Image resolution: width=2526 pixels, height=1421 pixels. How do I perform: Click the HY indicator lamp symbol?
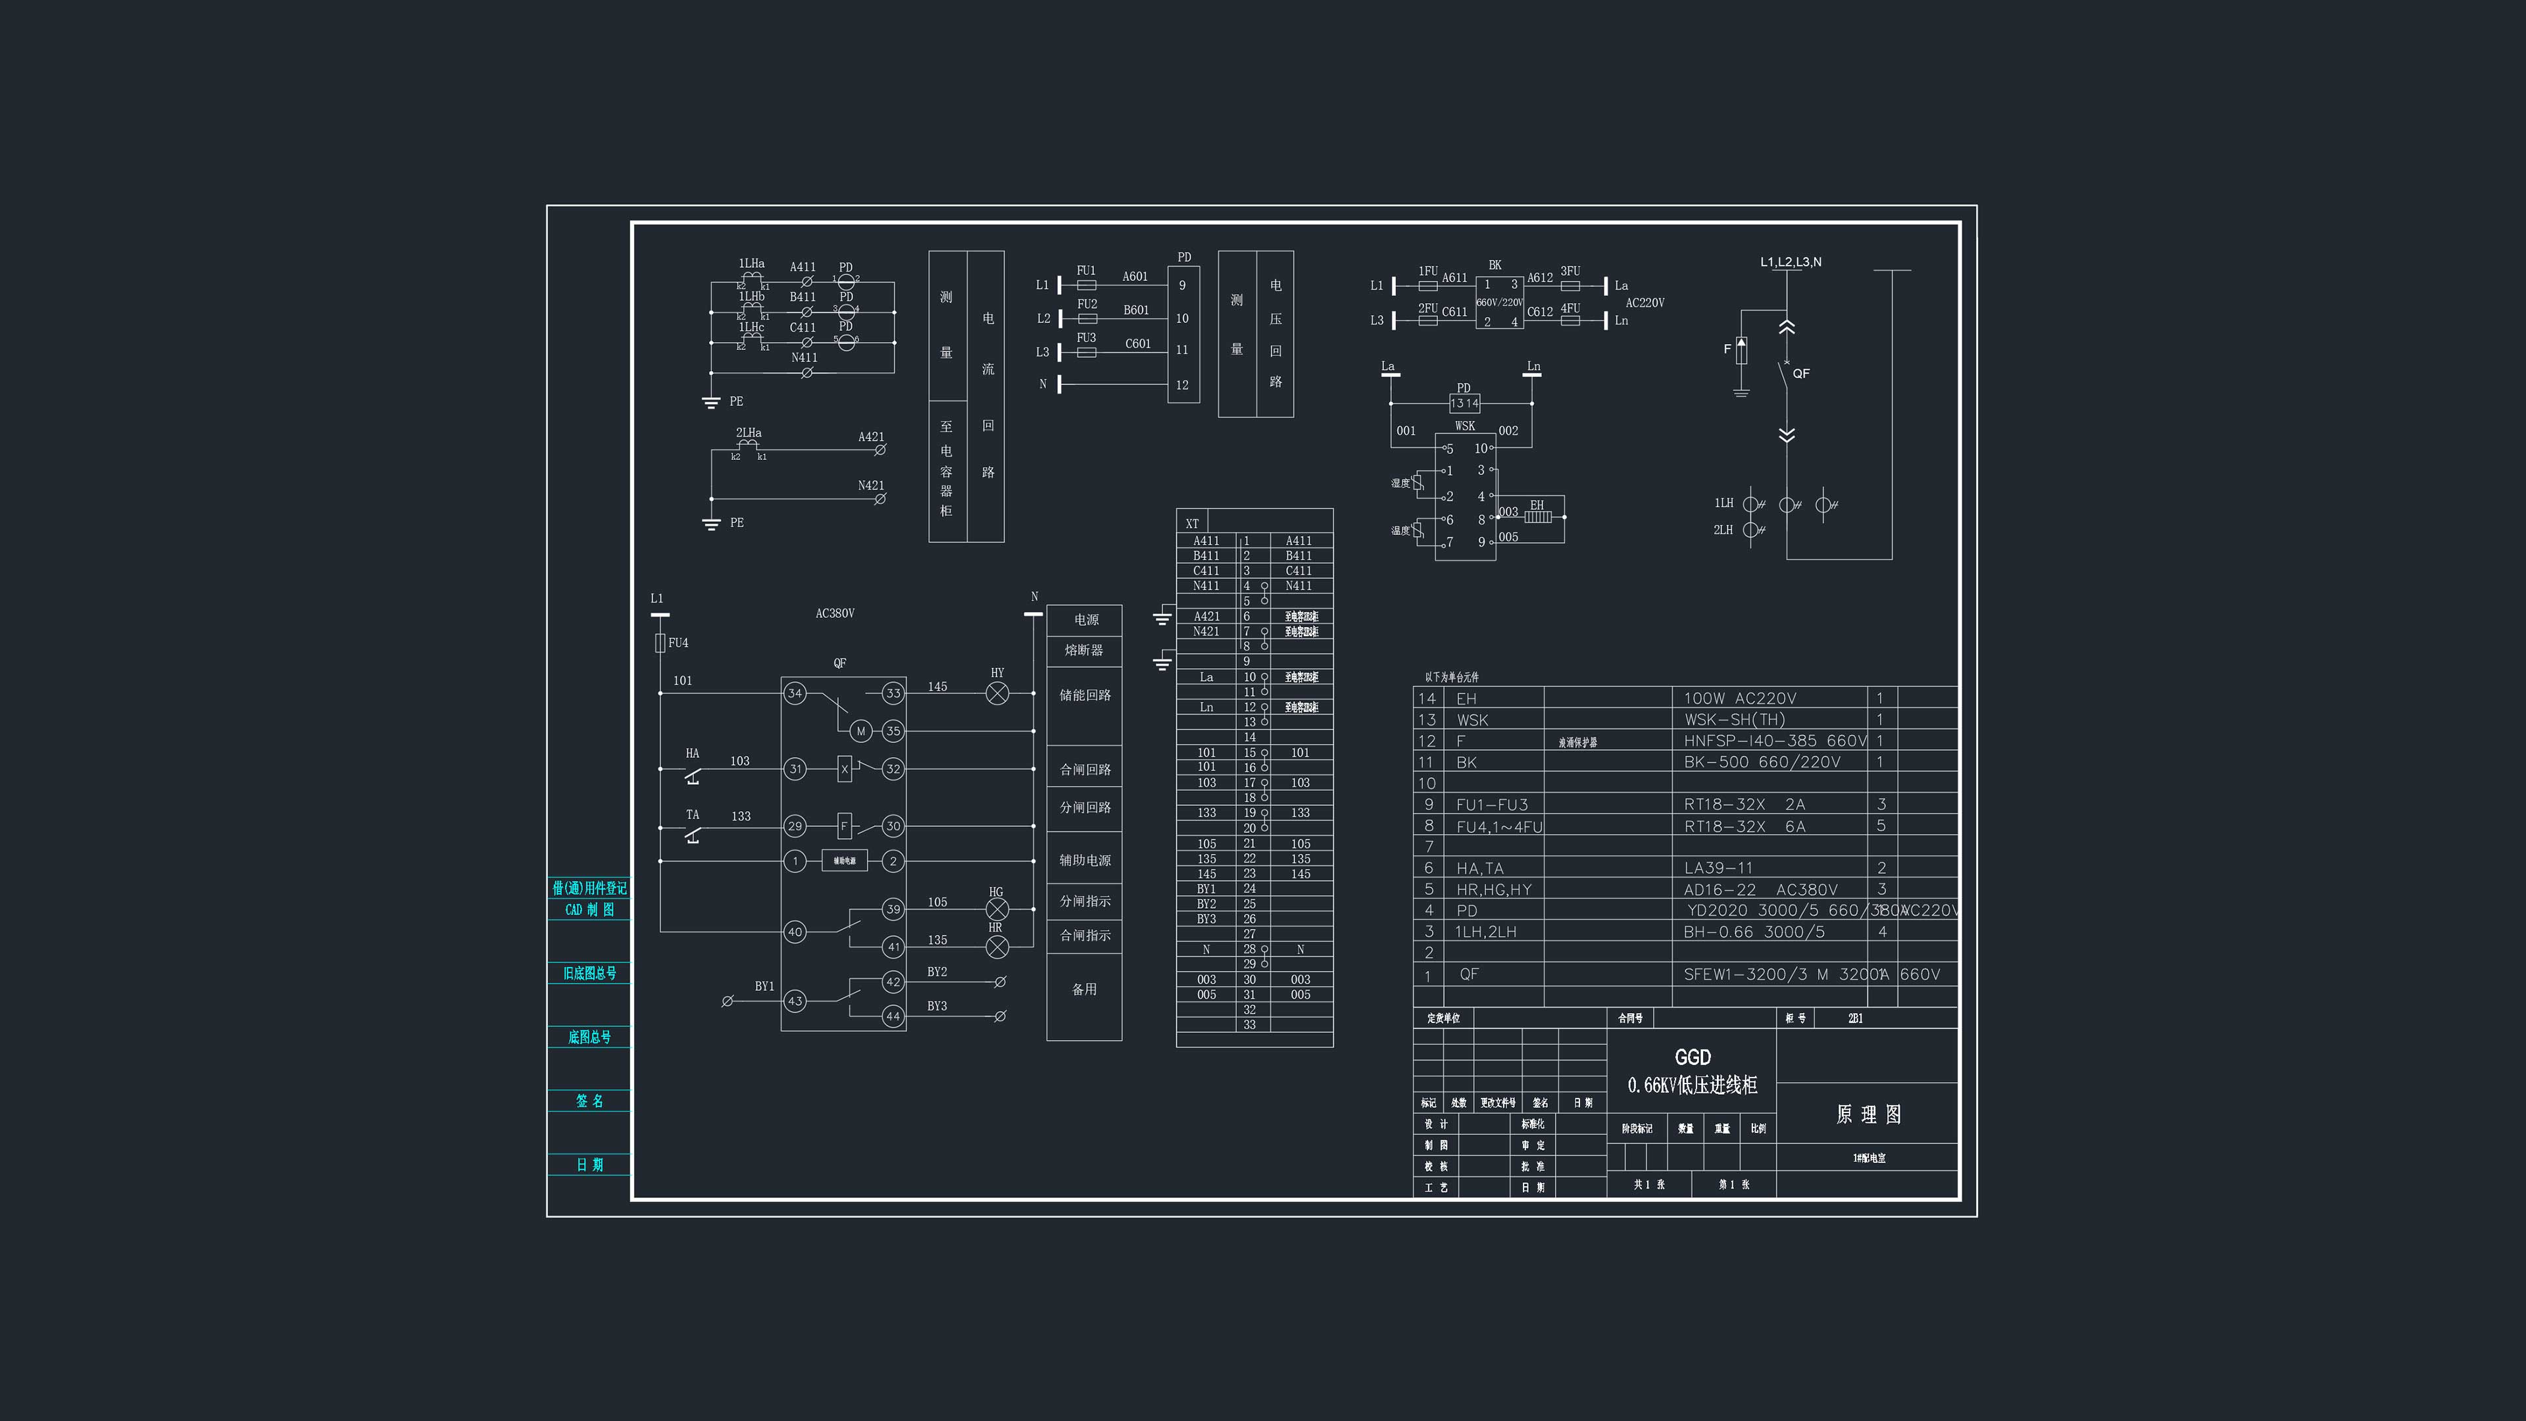coord(997,693)
